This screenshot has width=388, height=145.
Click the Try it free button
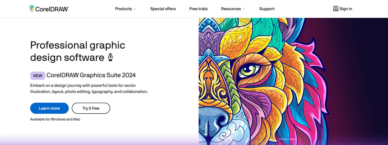pos(91,108)
